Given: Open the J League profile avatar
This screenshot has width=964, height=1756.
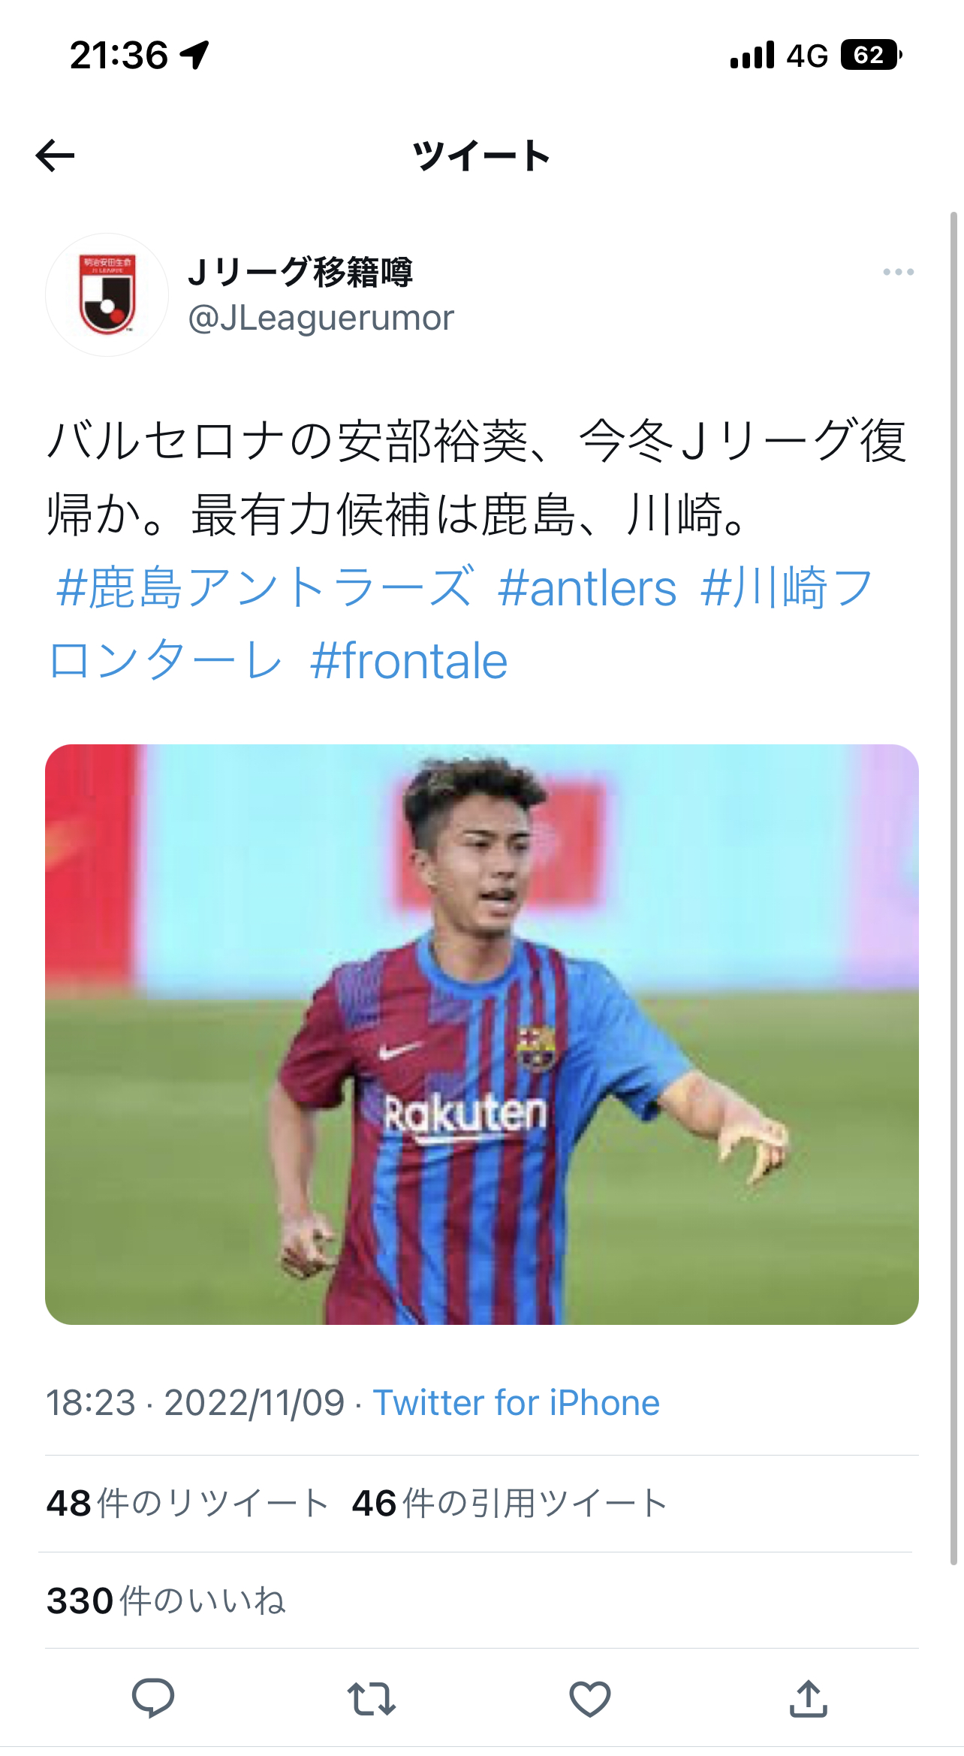Looking at the screenshot, I should click(107, 294).
